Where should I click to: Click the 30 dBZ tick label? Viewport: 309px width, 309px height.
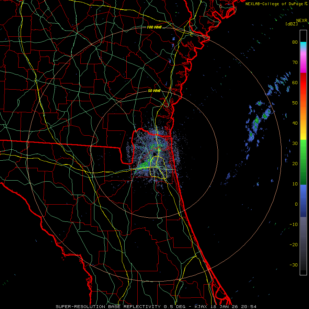(295, 144)
